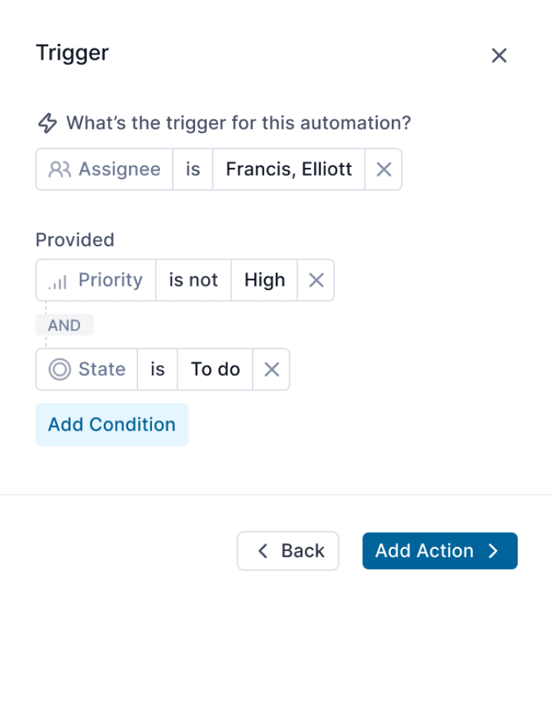This screenshot has height=720, width=553.
Task: Remove the Assignee trigger condition
Action: tap(384, 169)
